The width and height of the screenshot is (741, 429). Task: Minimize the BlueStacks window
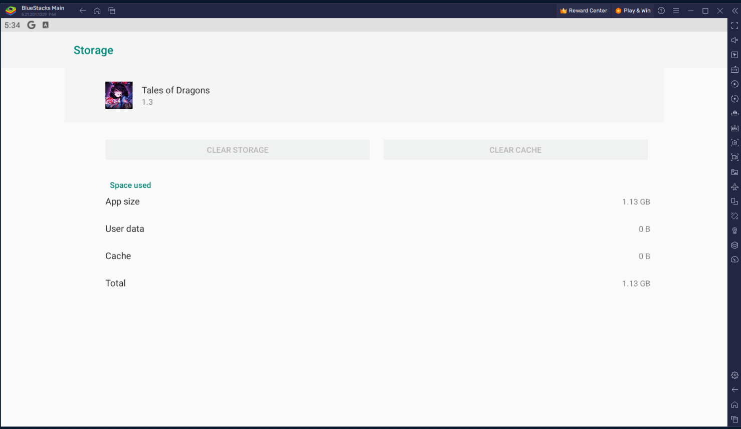(691, 11)
